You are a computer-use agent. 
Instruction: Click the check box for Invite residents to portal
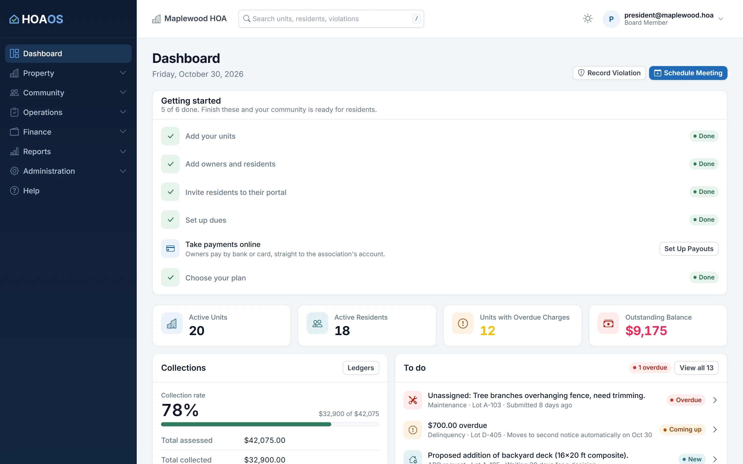point(170,192)
